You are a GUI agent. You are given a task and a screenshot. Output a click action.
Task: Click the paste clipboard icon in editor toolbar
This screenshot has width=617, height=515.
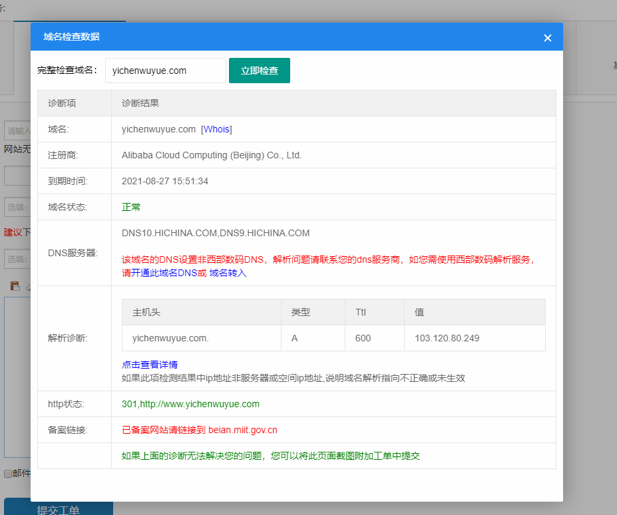(15, 285)
